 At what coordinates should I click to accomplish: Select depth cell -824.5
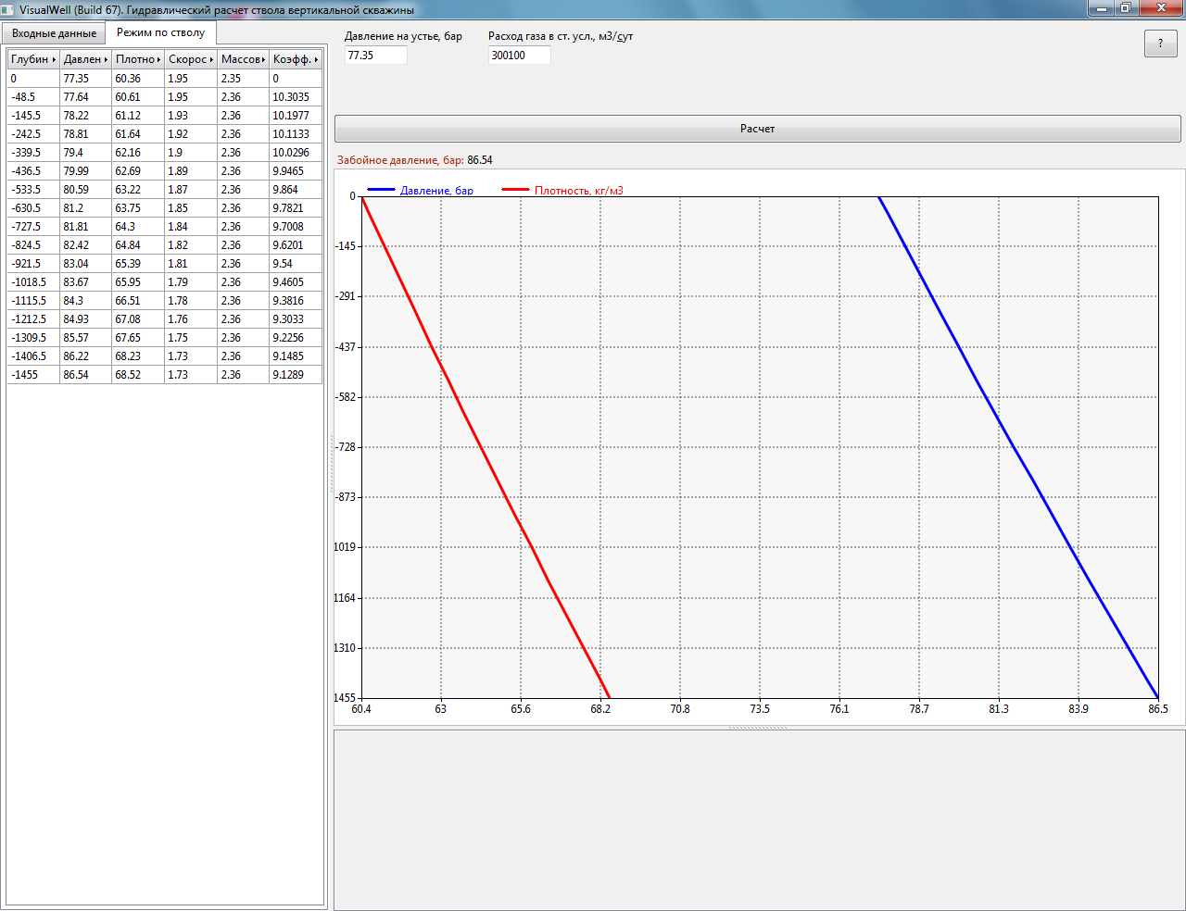tap(33, 245)
